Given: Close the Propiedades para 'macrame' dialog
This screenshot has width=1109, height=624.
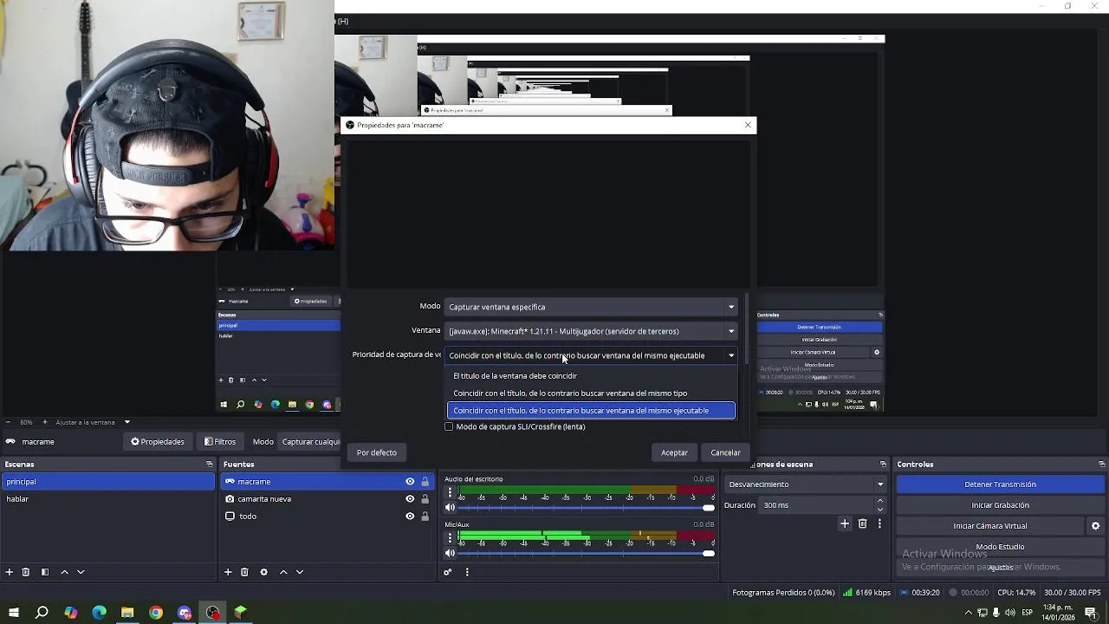Looking at the screenshot, I should click(x=748, y=125).
